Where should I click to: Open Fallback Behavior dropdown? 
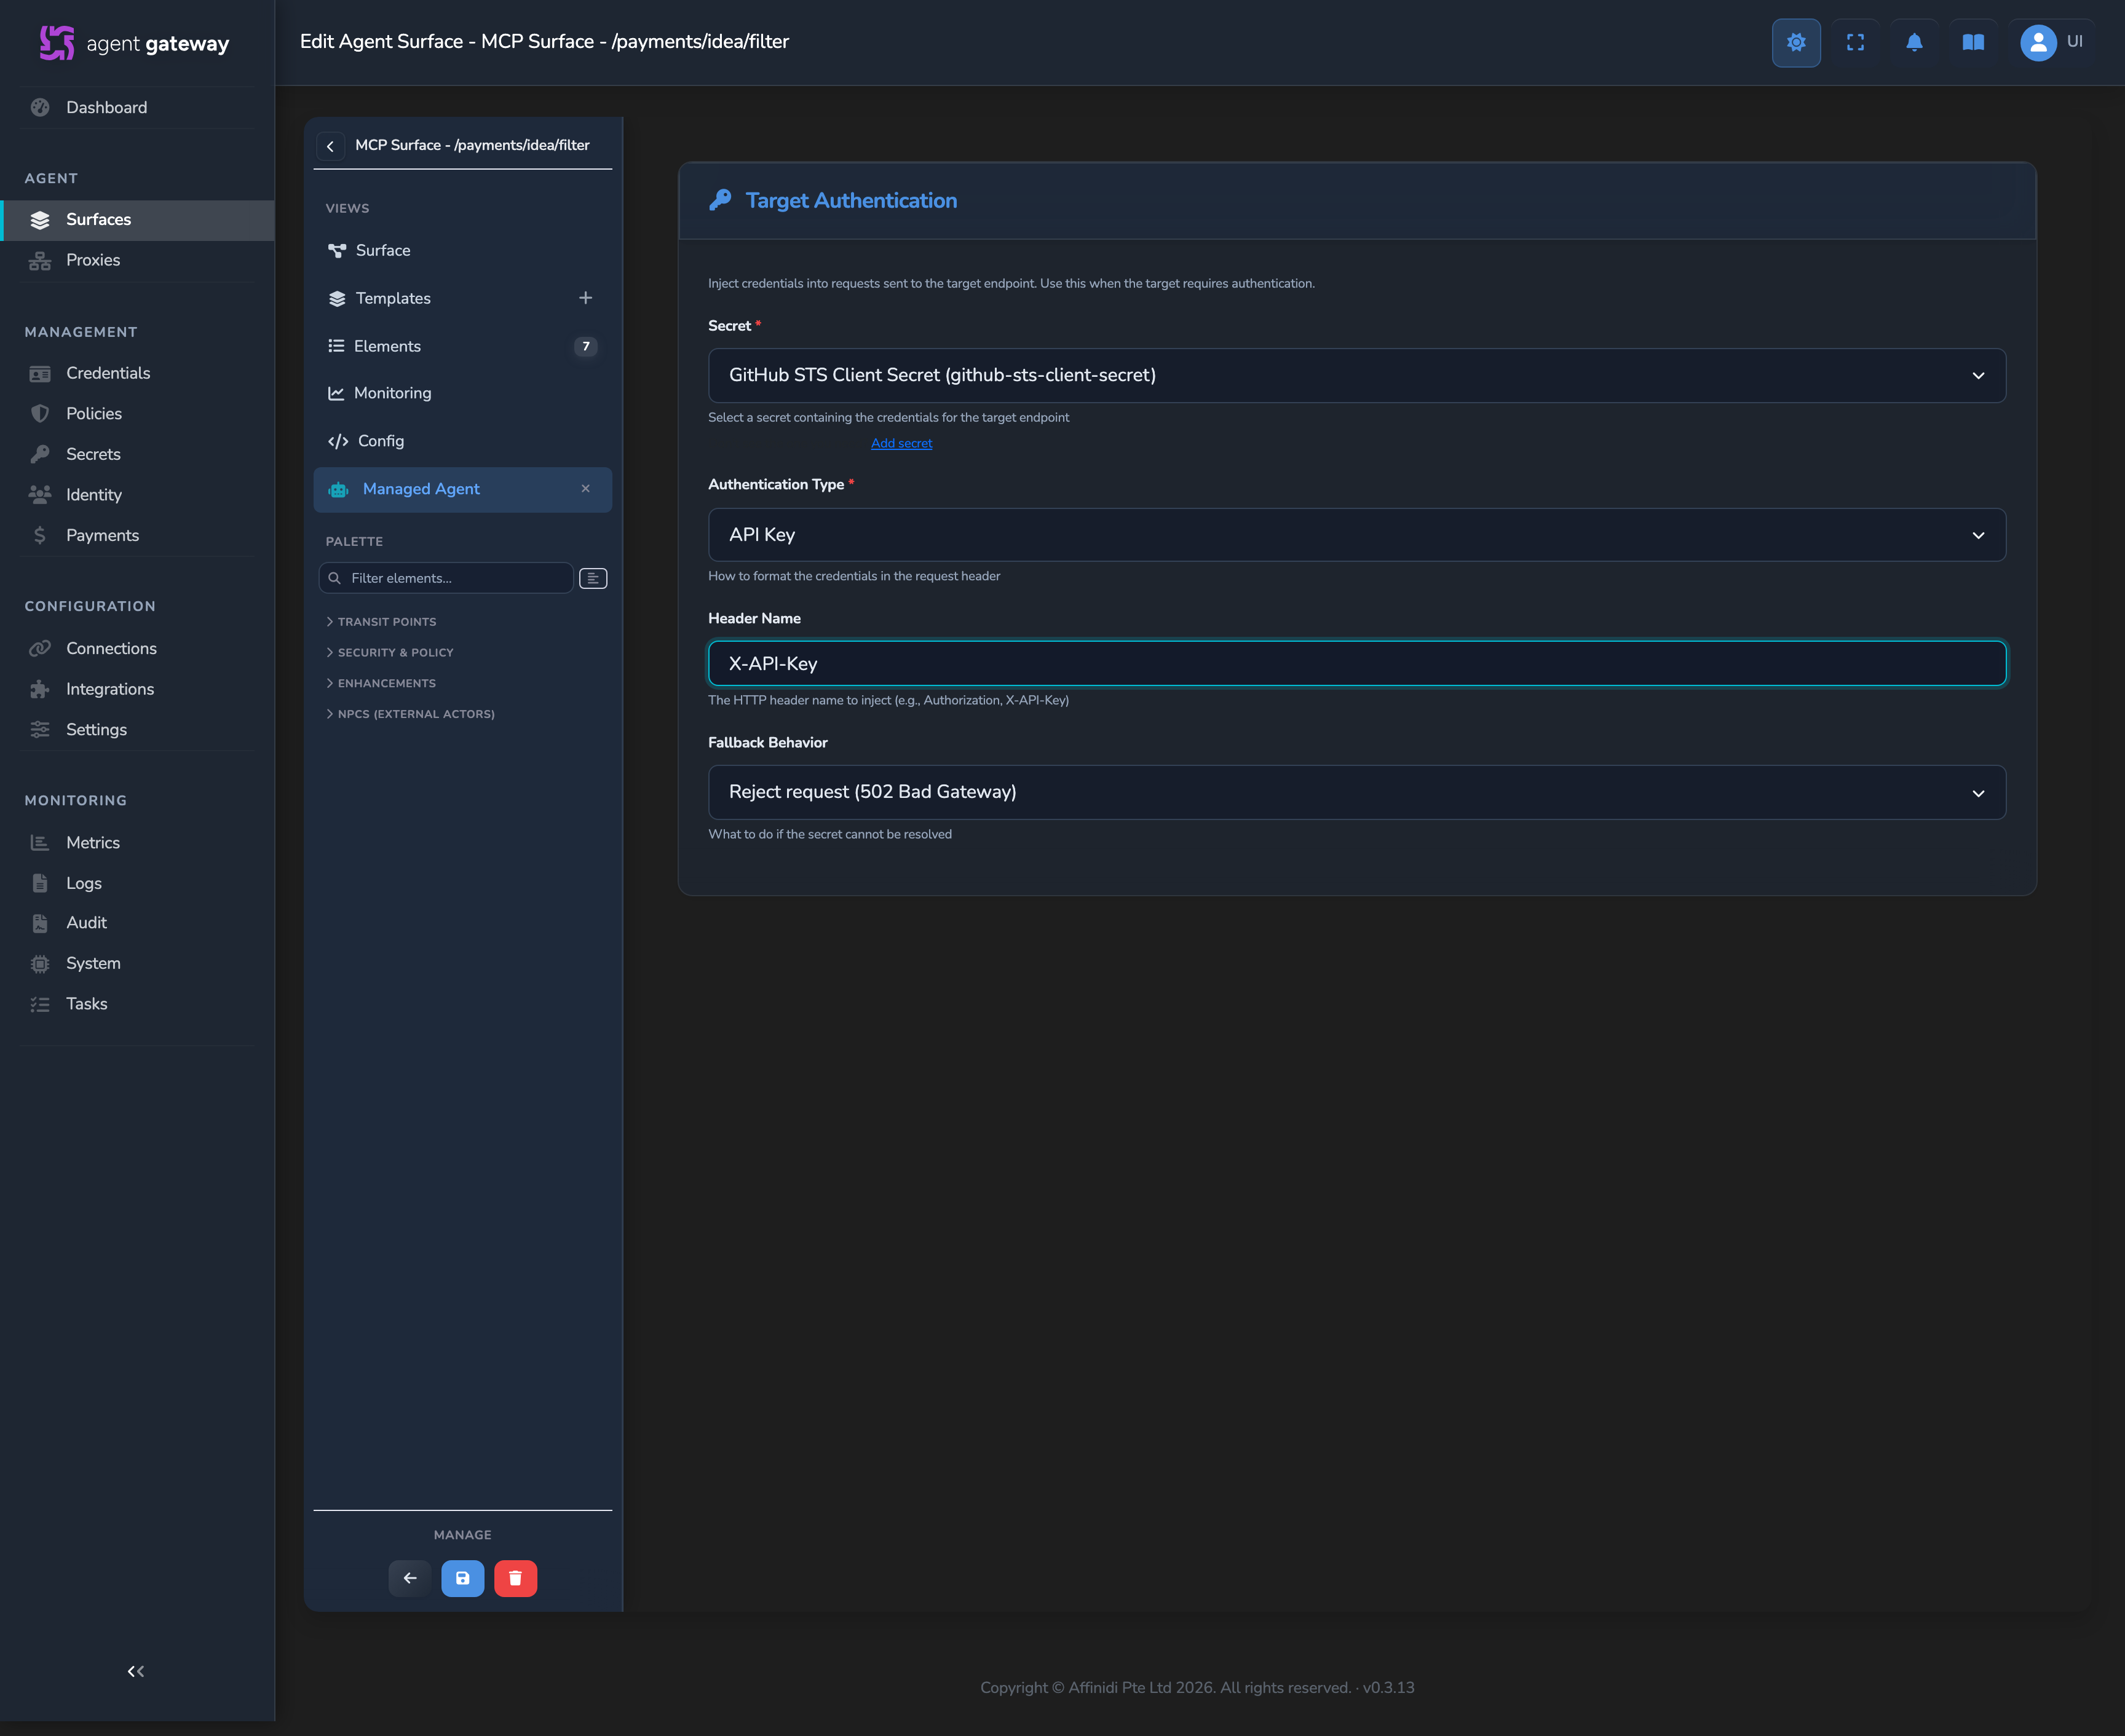(x=1356, y=793)
